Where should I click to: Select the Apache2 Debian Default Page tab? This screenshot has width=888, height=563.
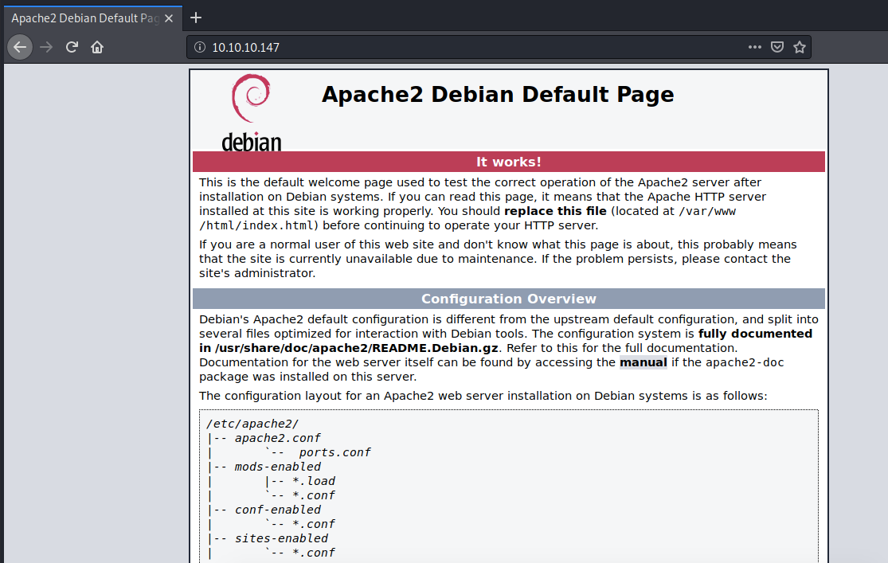84,18
